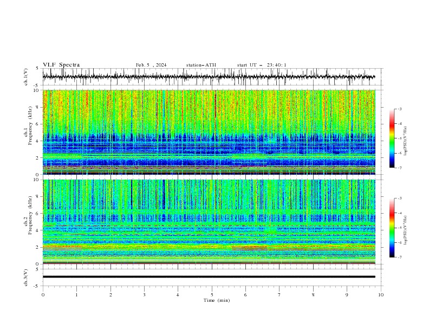Click the ch.2 frequency tick "4"
429x331 pixels.
click(38, 230)
